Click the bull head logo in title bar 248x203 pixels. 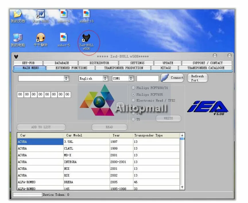coord(16,56)
